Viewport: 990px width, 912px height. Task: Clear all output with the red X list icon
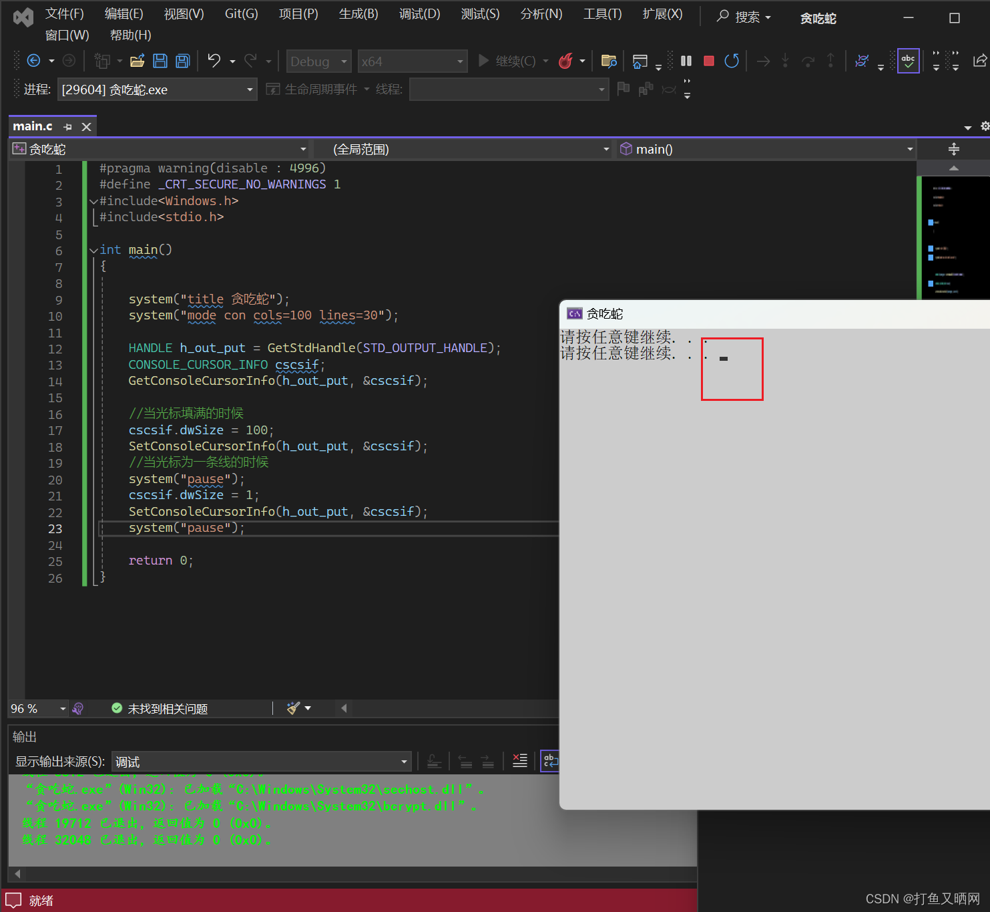[x=520, y=760]
